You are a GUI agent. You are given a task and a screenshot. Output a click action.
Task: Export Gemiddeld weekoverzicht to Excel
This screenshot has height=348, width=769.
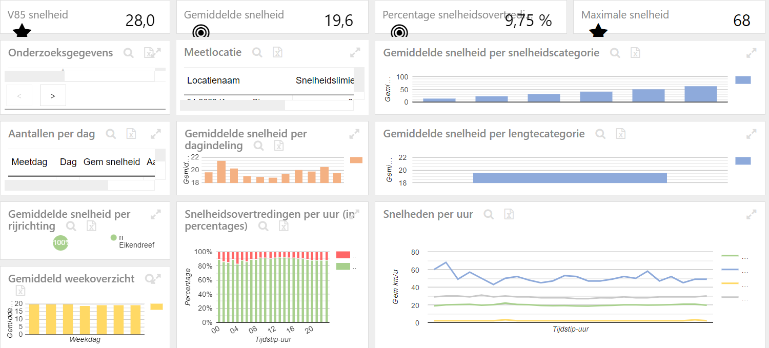21,291
